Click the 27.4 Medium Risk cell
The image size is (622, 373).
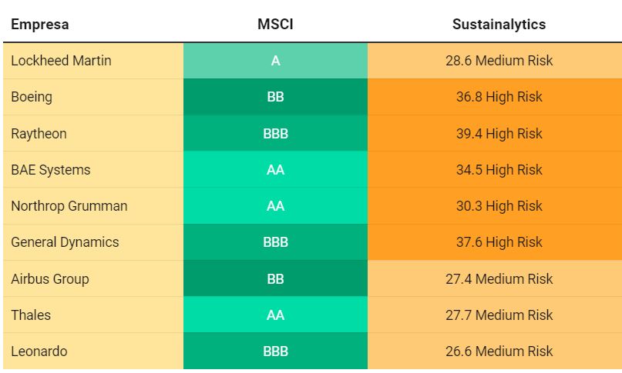(495, 278)
